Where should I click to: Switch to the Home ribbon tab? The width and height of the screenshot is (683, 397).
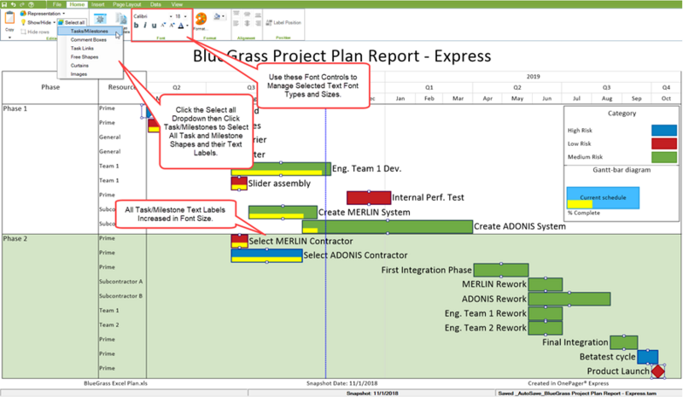77,4
